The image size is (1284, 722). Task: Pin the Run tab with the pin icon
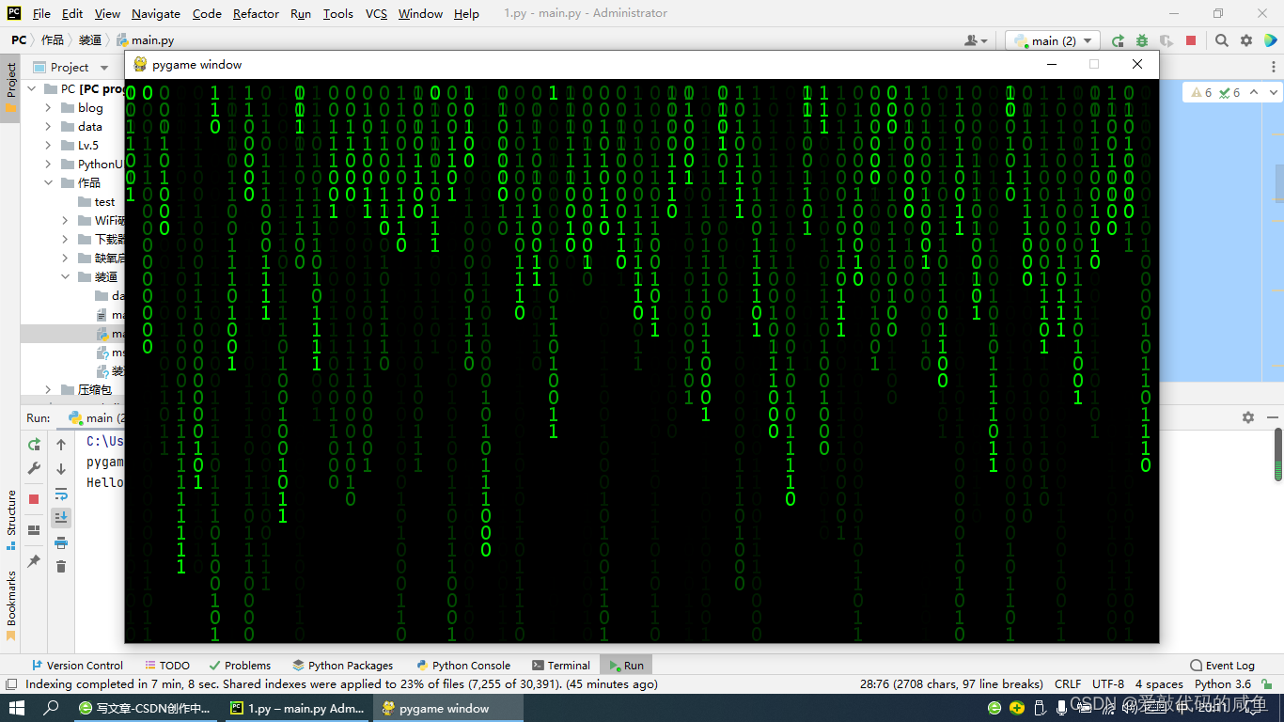click(34, 561)
